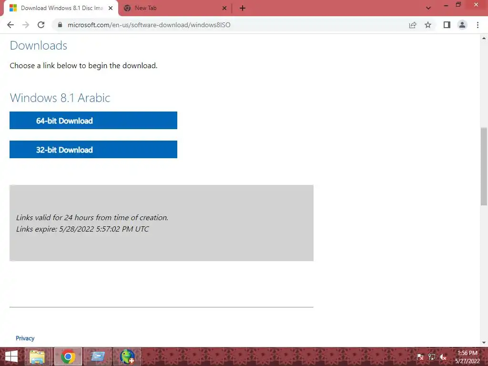Bookmark this page with the star

click(x=428, y=25)
